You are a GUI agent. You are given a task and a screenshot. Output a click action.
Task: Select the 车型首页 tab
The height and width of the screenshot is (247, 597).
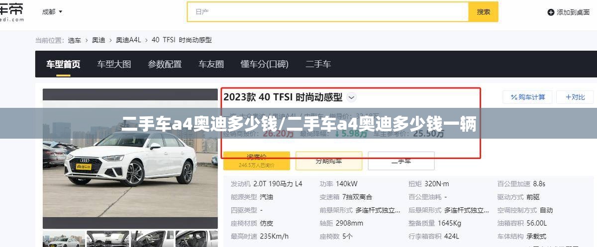click(x=63, y=64)
